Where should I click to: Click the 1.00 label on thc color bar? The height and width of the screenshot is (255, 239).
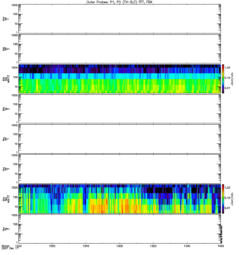(x=227, y=188)
